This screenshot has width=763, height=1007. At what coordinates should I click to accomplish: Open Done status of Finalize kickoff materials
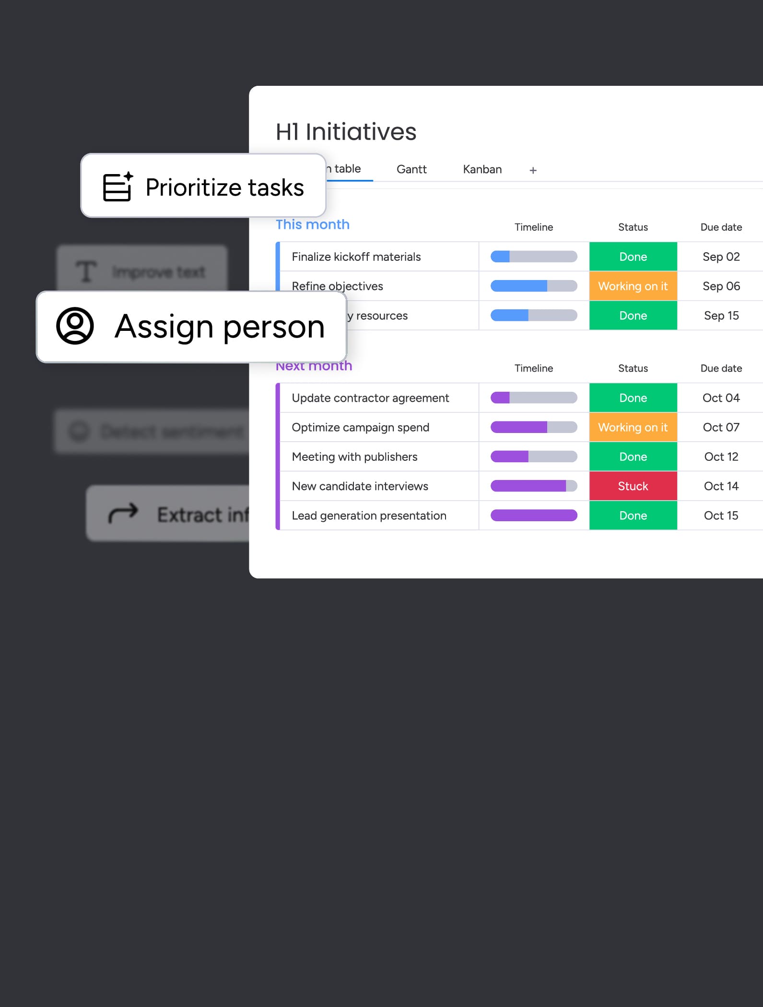click(x=633, y=257)
